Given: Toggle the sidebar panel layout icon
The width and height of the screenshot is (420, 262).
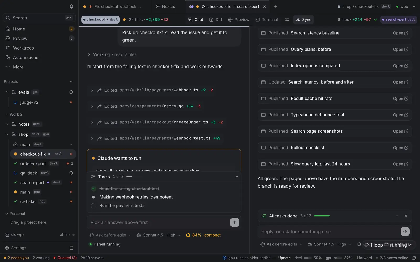Looking at the screenshot, I should coord(71,248).
